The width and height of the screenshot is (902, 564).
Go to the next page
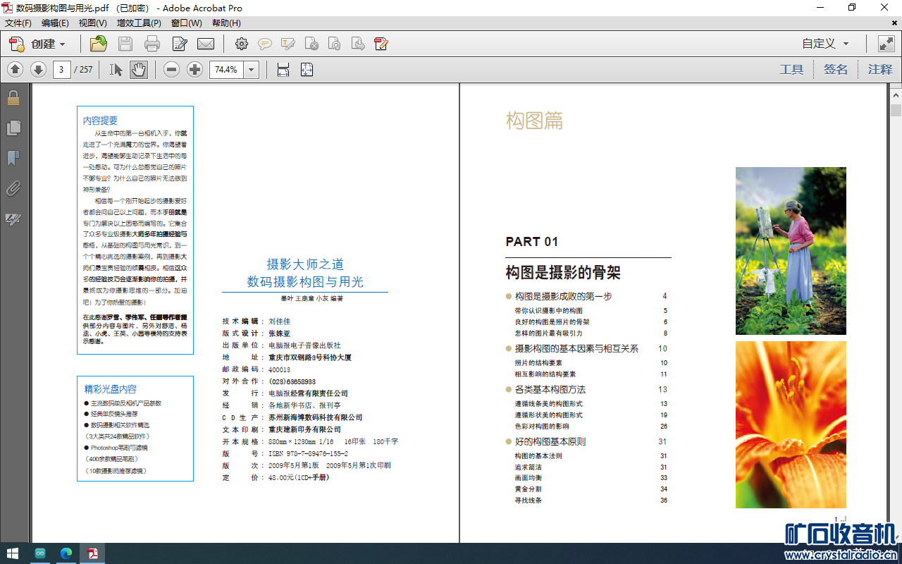click(39, 69)
